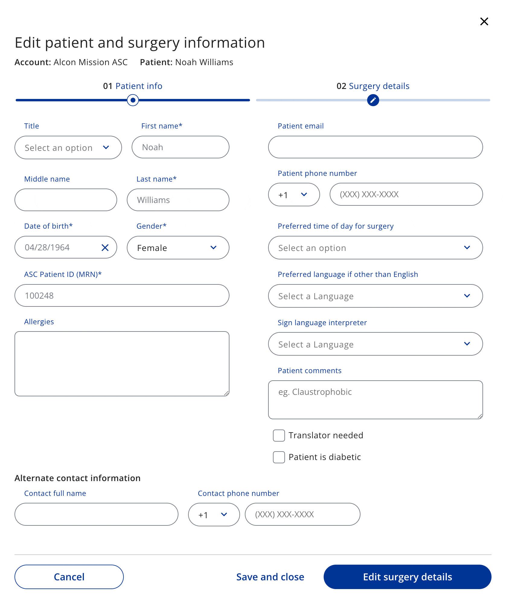Switch to the 02 Surgery details tab
Viewport: 506px width, 612px height.
tap(373, 86)
